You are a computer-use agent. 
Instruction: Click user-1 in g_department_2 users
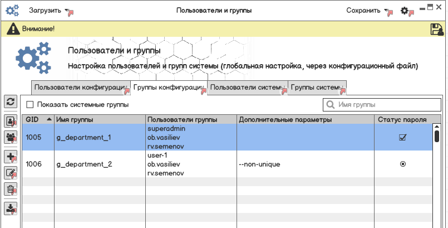coord(157,156)
